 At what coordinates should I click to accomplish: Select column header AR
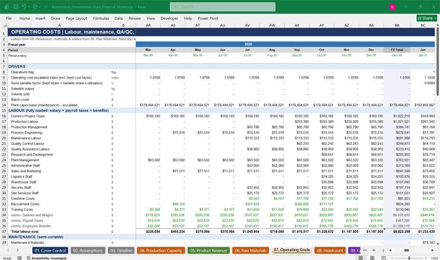148,25
